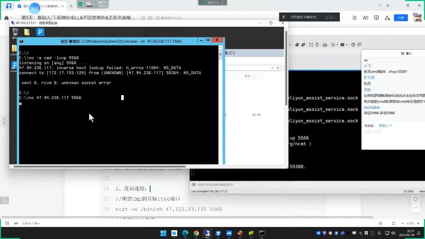Click the home icon in the document app
The width and height of the screenshot is (425, 239).
click(7, 18)
